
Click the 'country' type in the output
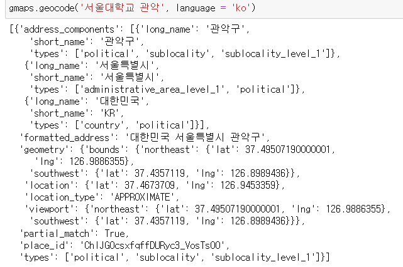102,125
